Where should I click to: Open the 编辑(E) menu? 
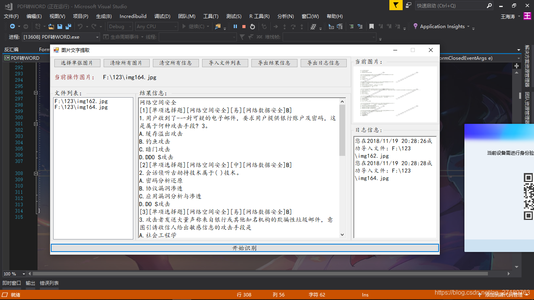click(x=34, y=16)
